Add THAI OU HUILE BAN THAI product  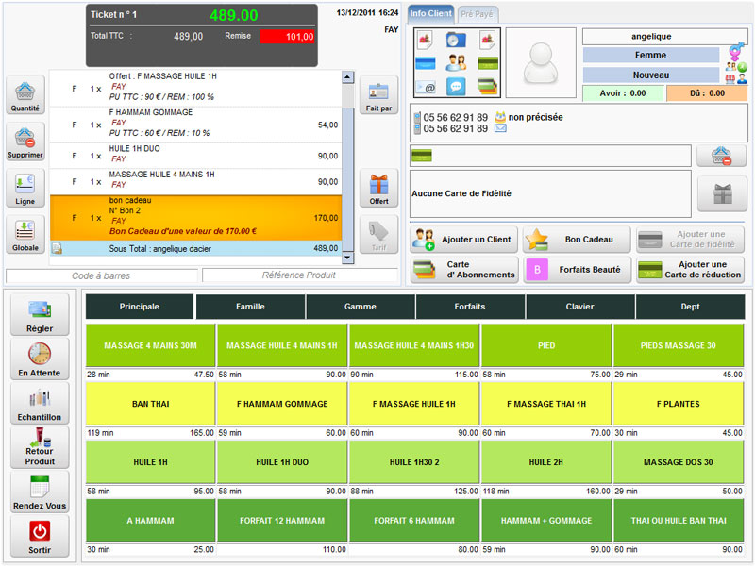coord(678,521)
